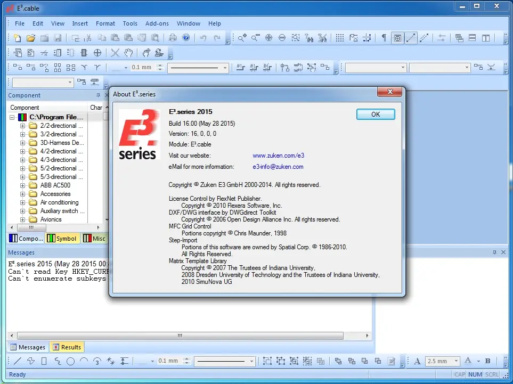The image size is (513, 384).
Task: Toggle the dashed diagonal line icon
Action: [424, 38]
